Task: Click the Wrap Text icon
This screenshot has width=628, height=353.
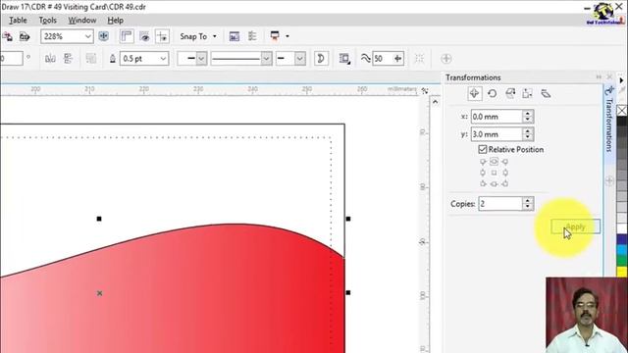Action: [344, 59]
